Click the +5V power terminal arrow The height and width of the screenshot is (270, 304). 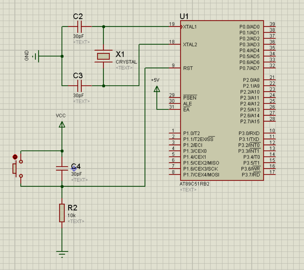pyautogui.click(x=157, y=89)
